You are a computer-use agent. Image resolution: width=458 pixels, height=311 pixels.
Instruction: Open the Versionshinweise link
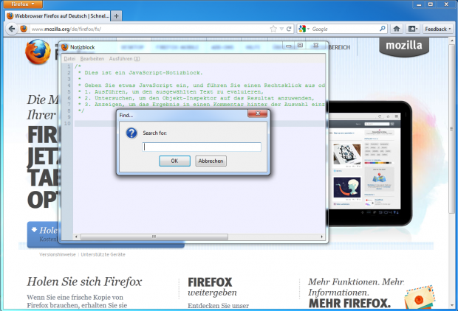(x=58, y=254)
